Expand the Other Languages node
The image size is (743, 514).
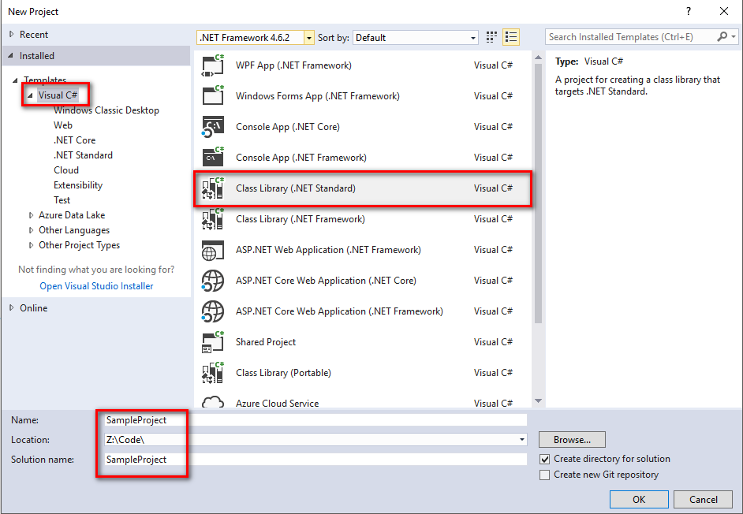click(x=32, y=230)
